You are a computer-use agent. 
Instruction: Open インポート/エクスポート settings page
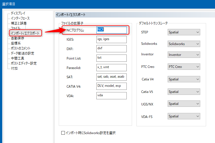(x=25, y=33)
